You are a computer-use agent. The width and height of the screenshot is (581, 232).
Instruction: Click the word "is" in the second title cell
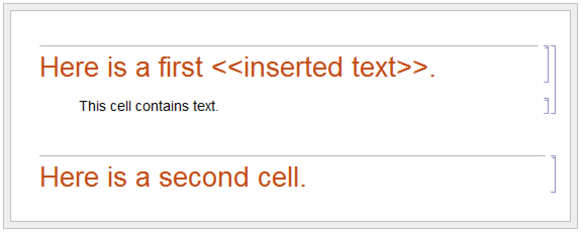110,177
